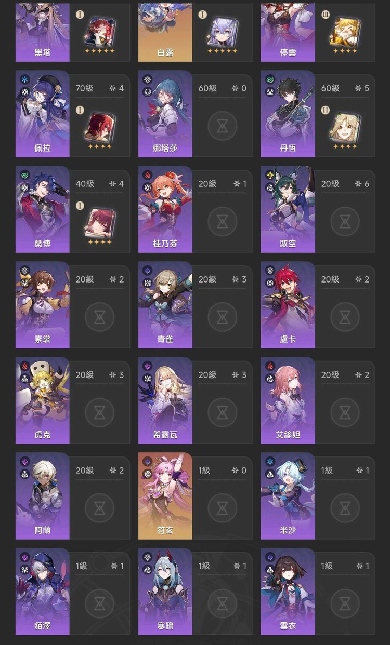Screen dimensions: 390x645
Task: Select 娜塔莎 character portrait
Action: coord(165,114)
